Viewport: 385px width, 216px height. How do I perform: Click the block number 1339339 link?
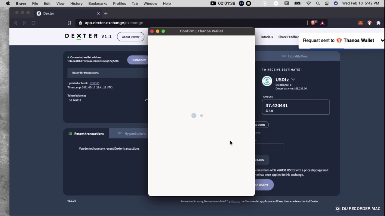94,83
